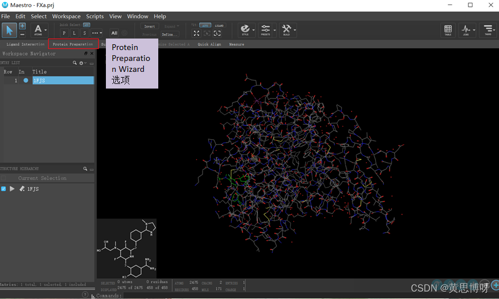499x299 pixels.
Task: Open the Presets dropdown arrow
Action: click(275, 30)
